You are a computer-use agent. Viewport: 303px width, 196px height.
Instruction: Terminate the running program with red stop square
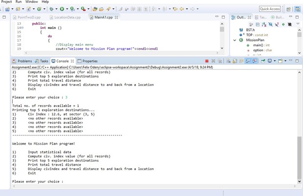pos(207,61)
